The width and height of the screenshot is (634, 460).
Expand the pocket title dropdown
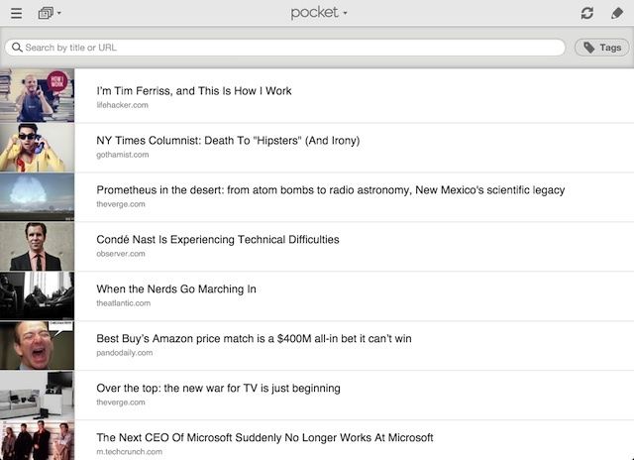[319, 13]
